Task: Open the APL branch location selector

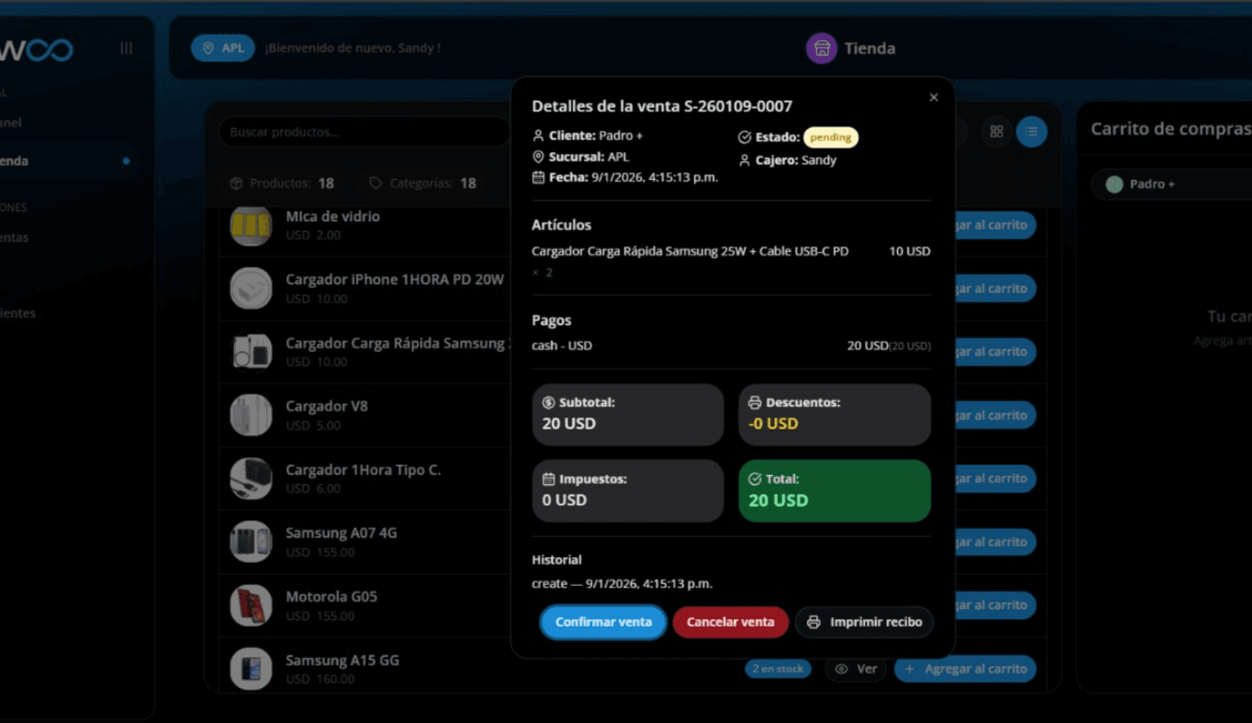Action: [223, 48]
